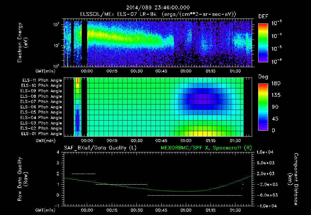This screenshot has height=215, width=311.
Task: Click the SAF_BXuT/Data Quality (L) title
Action: pyautogui.click(x=100, y=148)
